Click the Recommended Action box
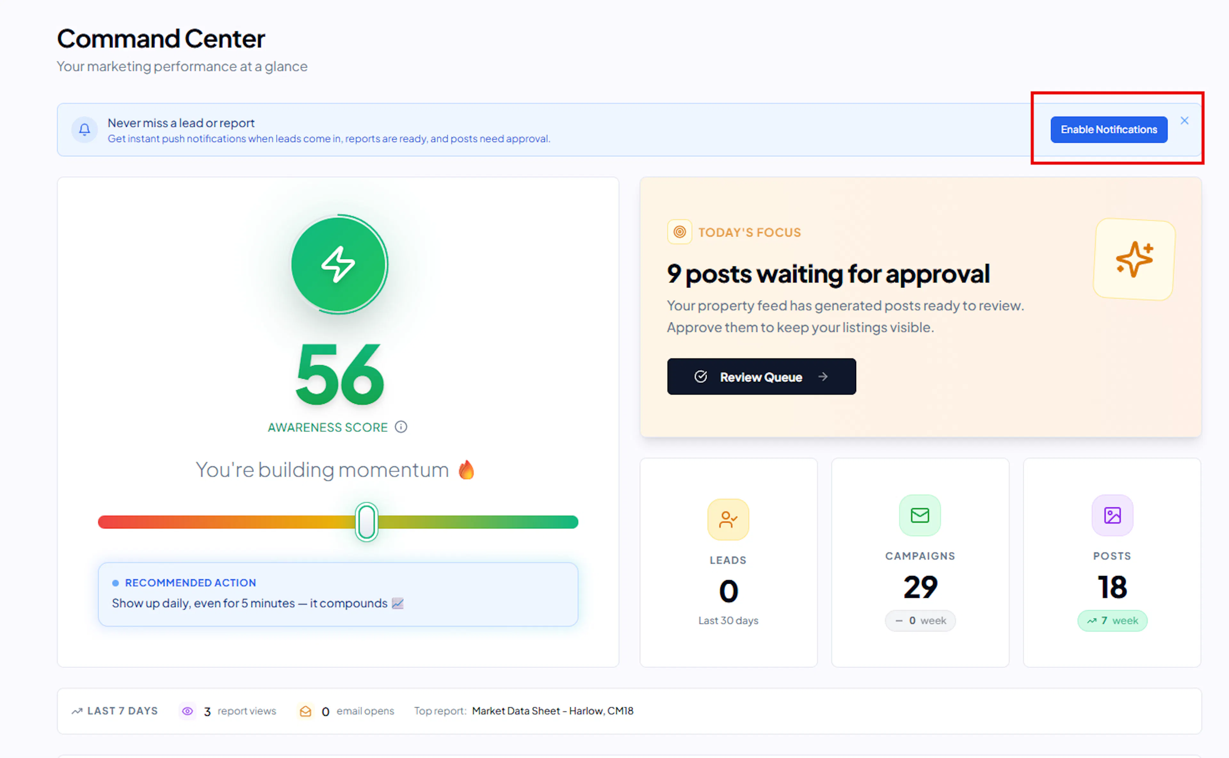The image size is (1229, 758). tap(338, 594)
